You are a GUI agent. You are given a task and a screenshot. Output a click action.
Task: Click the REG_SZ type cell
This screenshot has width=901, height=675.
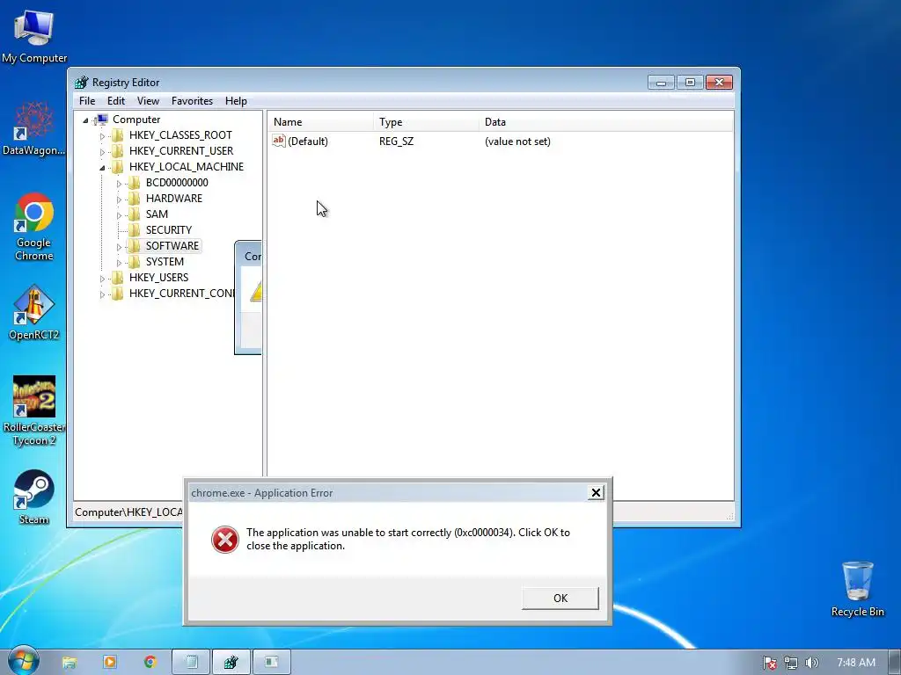click(396, 142)
